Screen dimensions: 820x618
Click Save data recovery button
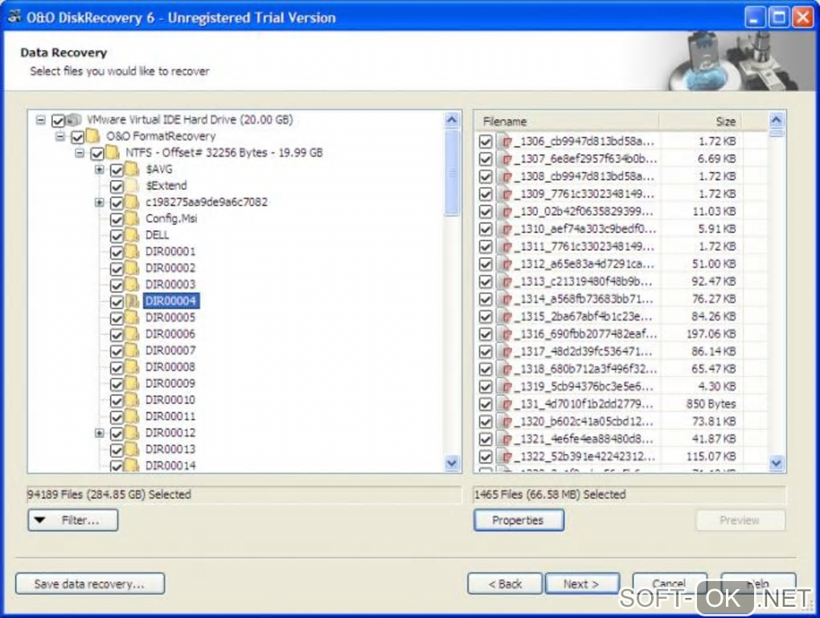point(89,584)
